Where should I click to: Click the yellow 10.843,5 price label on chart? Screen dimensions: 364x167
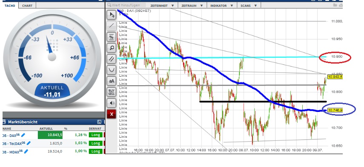pyautogui.click(x=335, y=77)
